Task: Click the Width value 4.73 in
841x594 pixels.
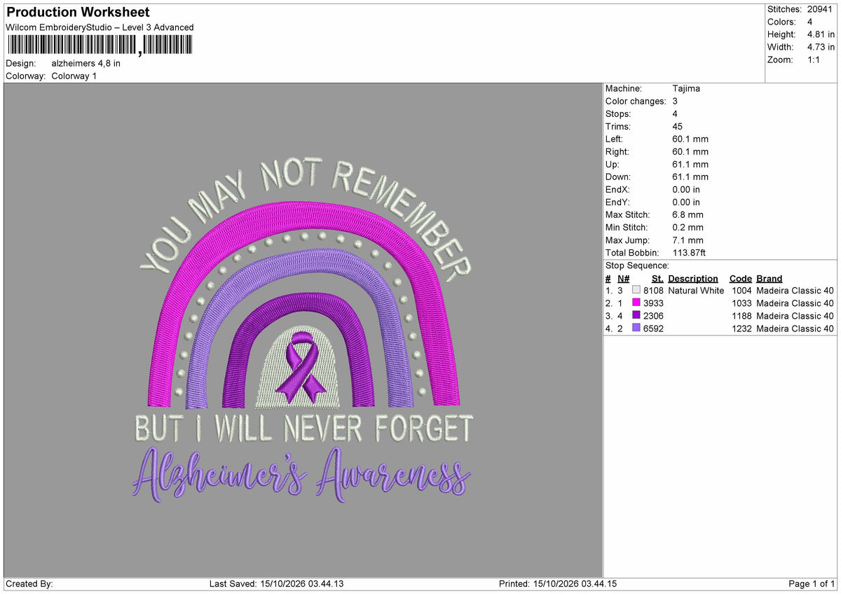Action: click(821, 47)
